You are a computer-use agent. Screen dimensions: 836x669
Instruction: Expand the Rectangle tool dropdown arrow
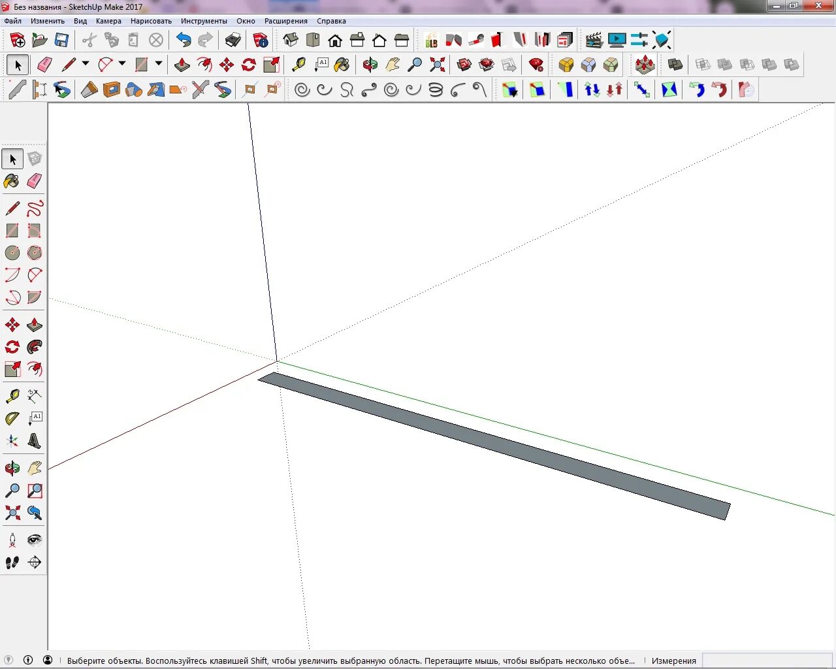[x=159, y=64]
